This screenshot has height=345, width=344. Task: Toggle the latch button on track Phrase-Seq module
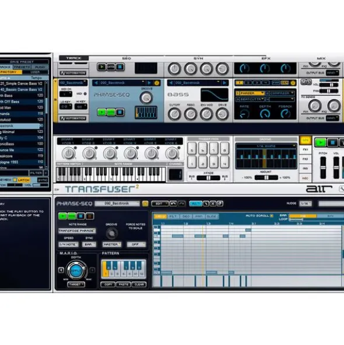(111, 112)
